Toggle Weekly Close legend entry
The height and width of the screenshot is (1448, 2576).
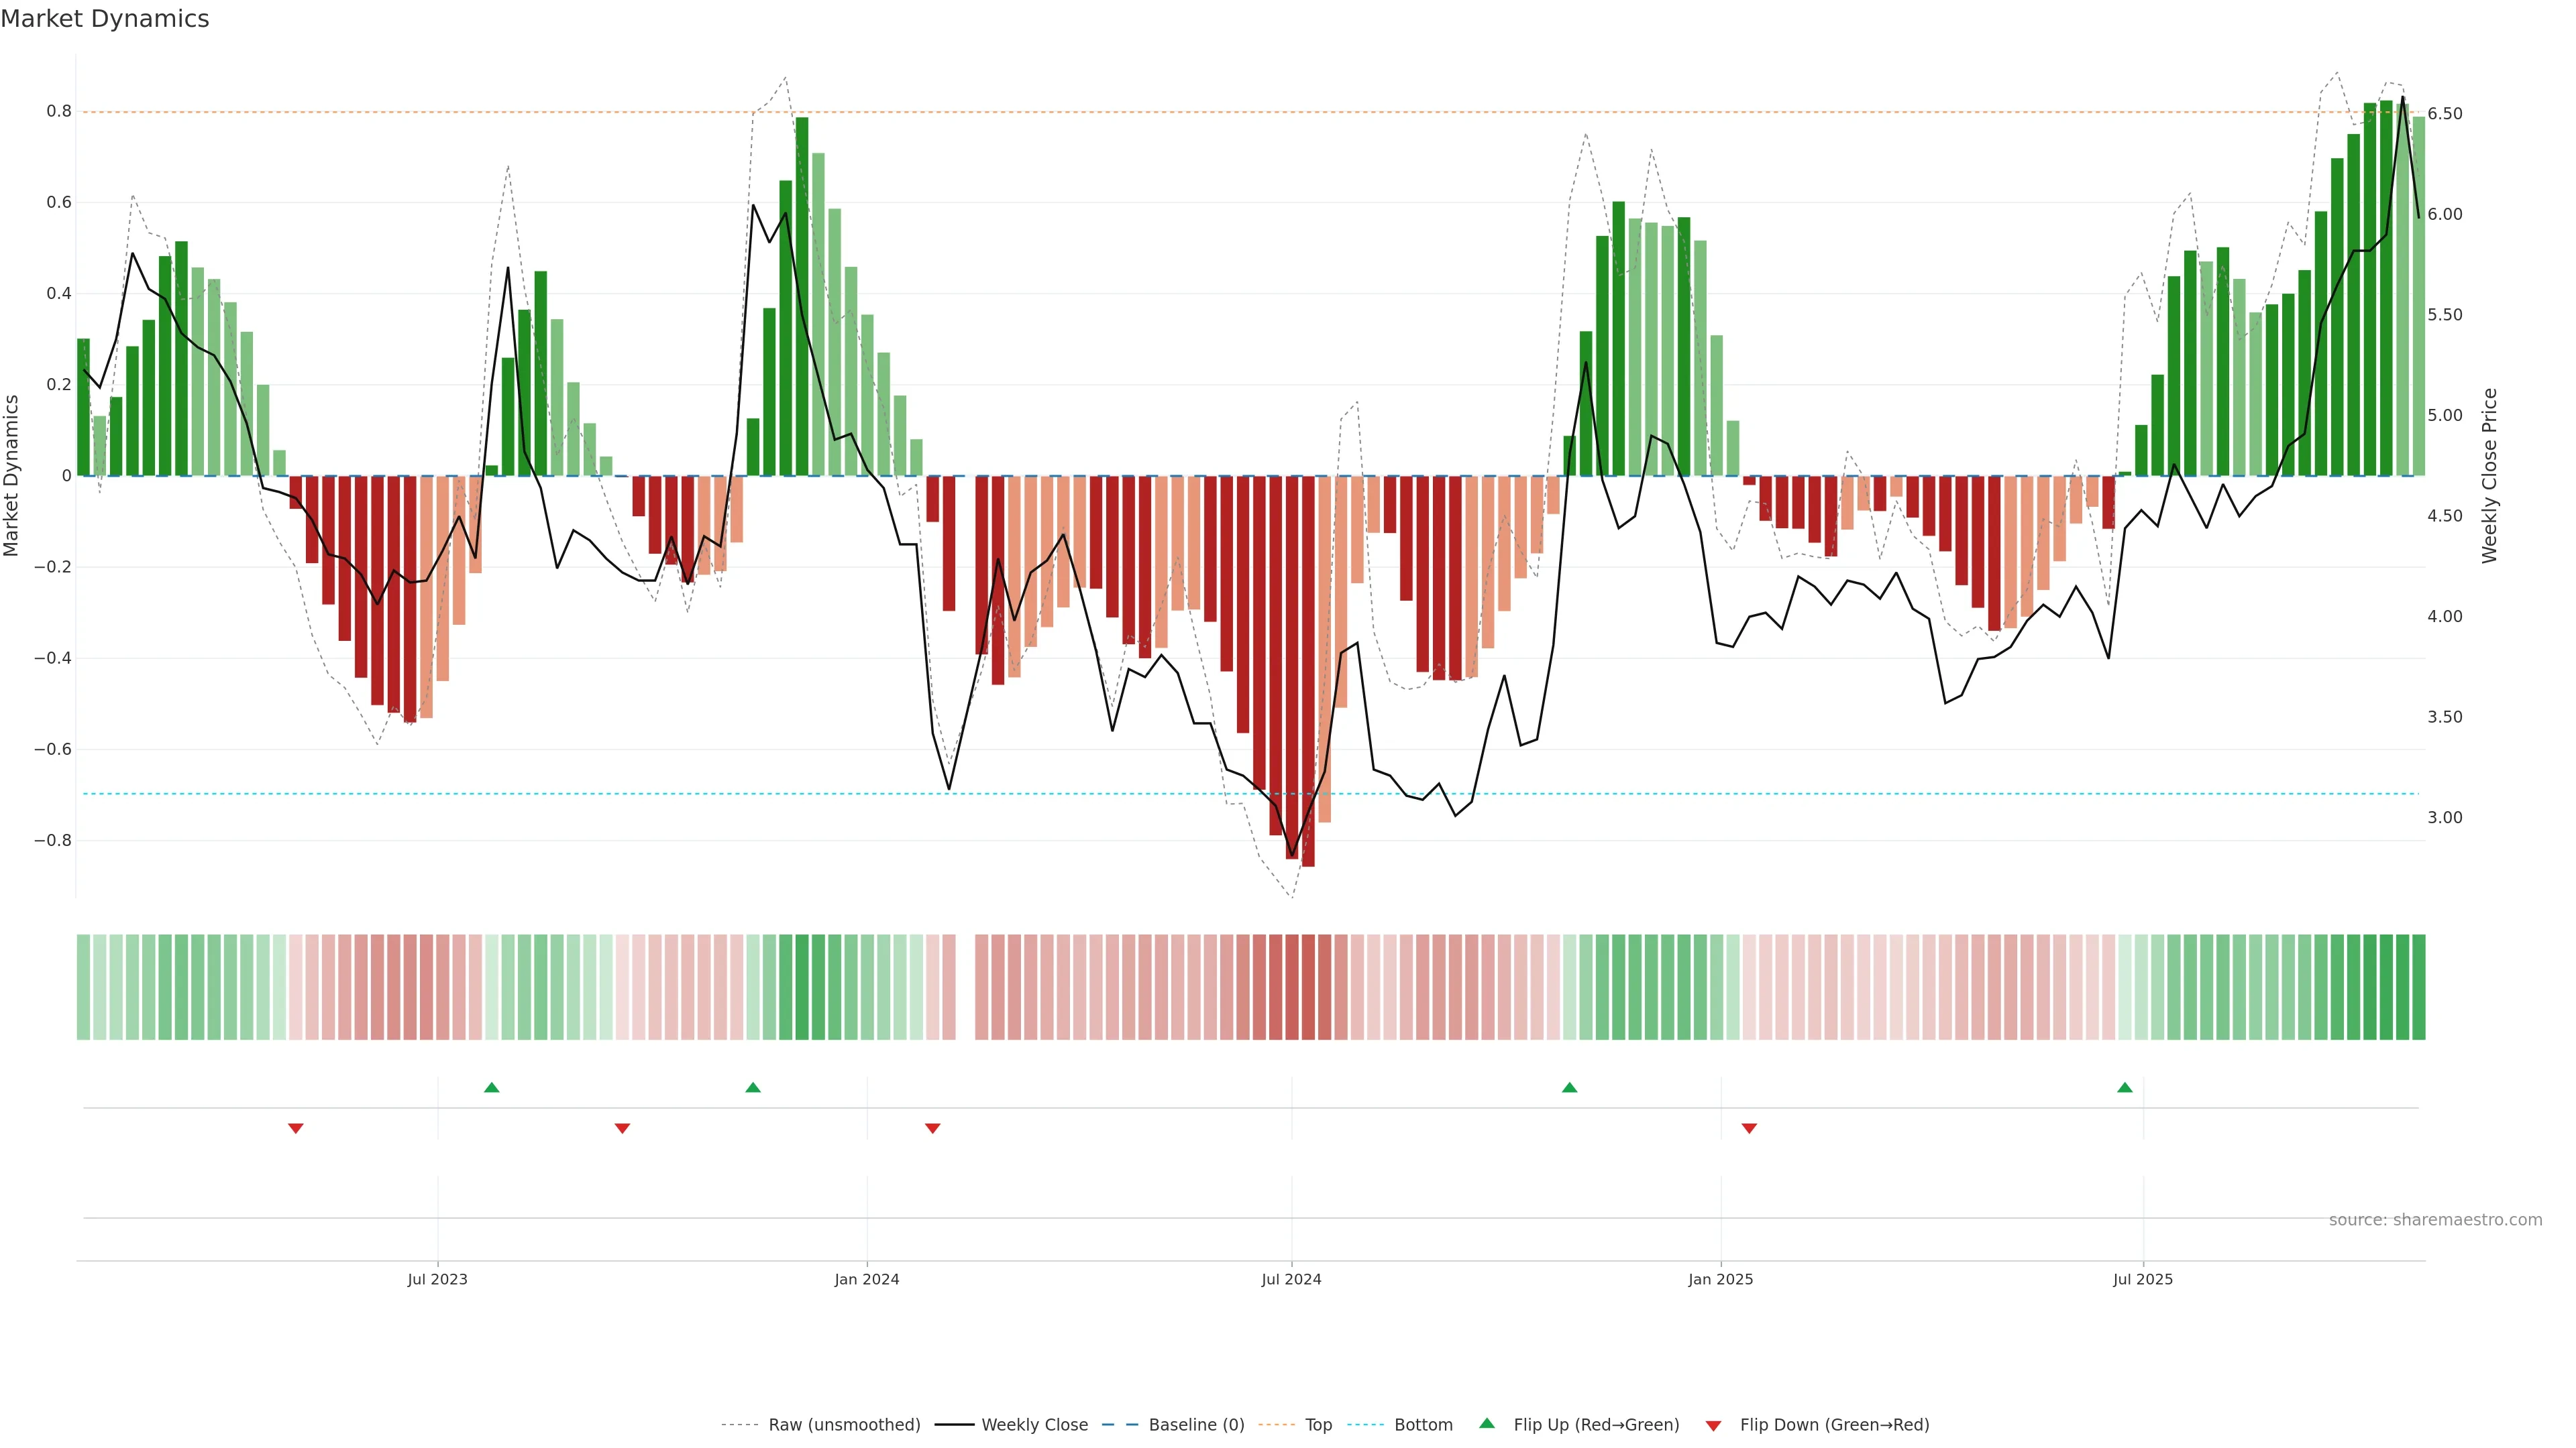(x=1034, y=1425)
